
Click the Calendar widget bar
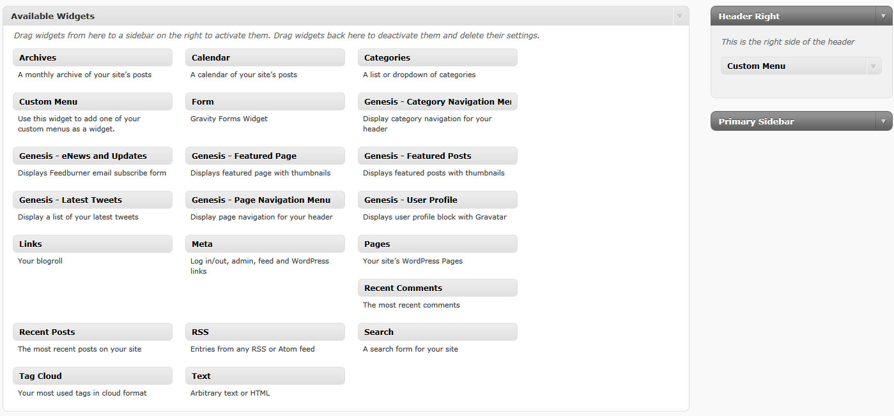coord(265,57)
